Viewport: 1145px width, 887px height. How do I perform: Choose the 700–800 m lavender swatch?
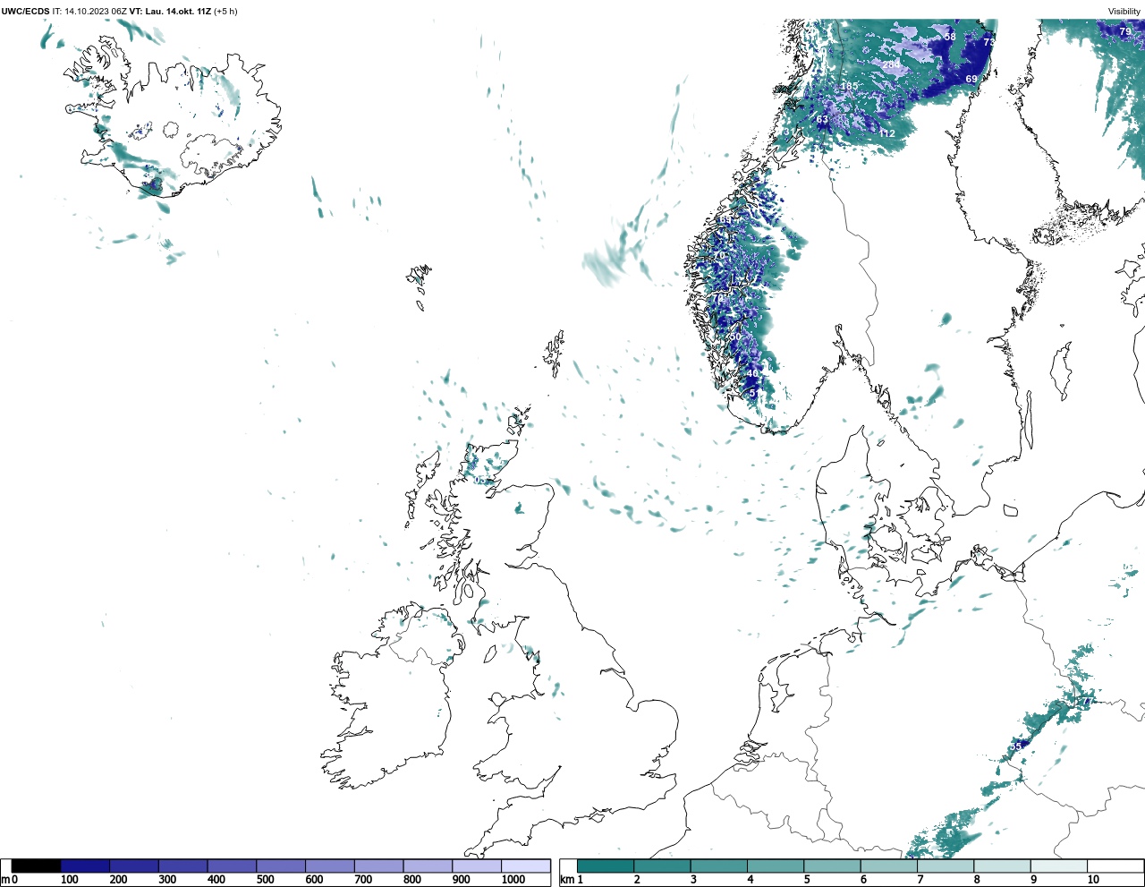[378, 866]
